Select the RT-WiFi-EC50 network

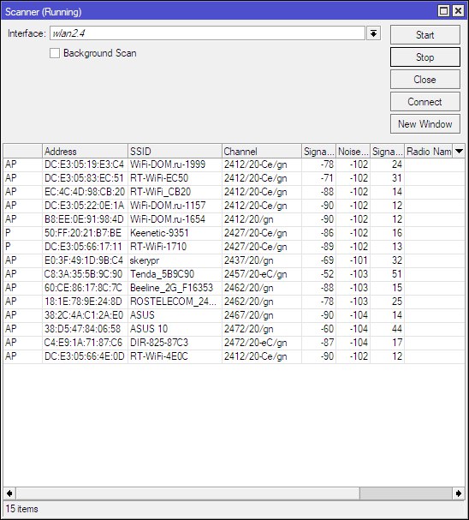tap(234, 178)
